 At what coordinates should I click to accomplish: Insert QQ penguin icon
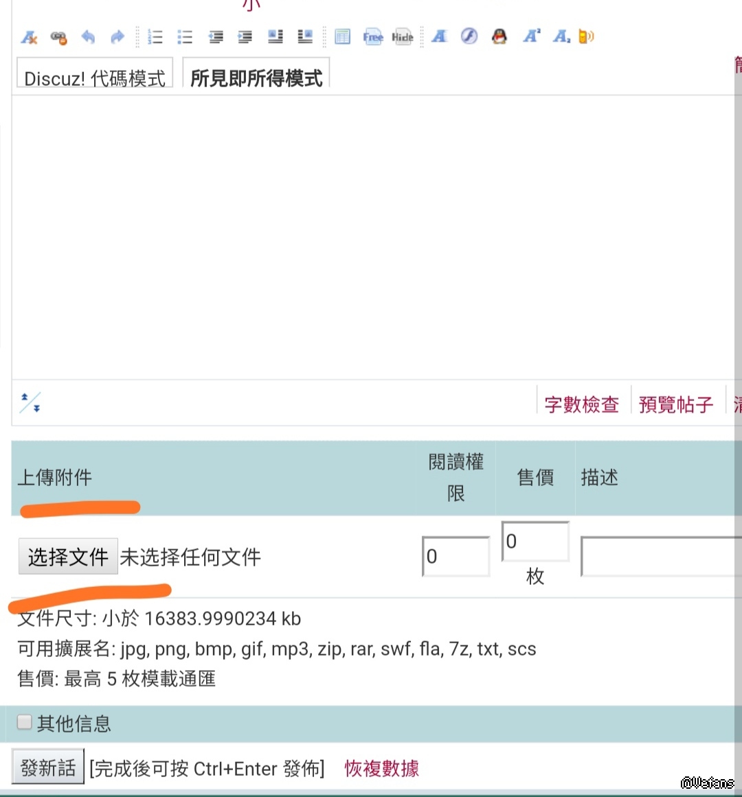[x=499, y=36]
